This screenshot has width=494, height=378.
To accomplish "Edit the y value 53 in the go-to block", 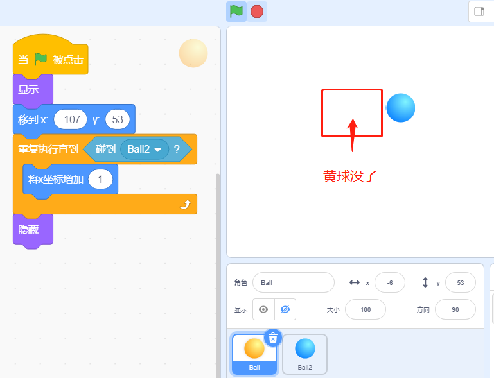I will [118, 119].
